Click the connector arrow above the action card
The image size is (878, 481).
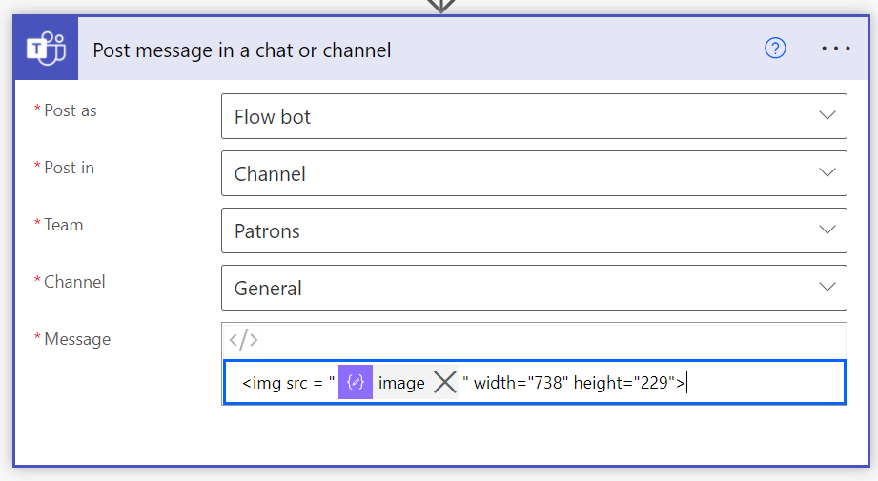click(439, 6)
